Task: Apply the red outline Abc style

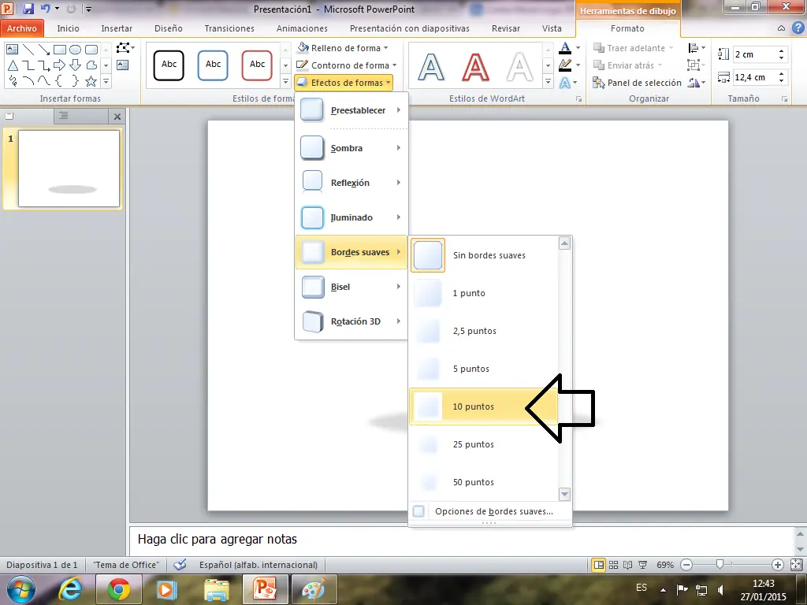Action: [x=258, y=65]
